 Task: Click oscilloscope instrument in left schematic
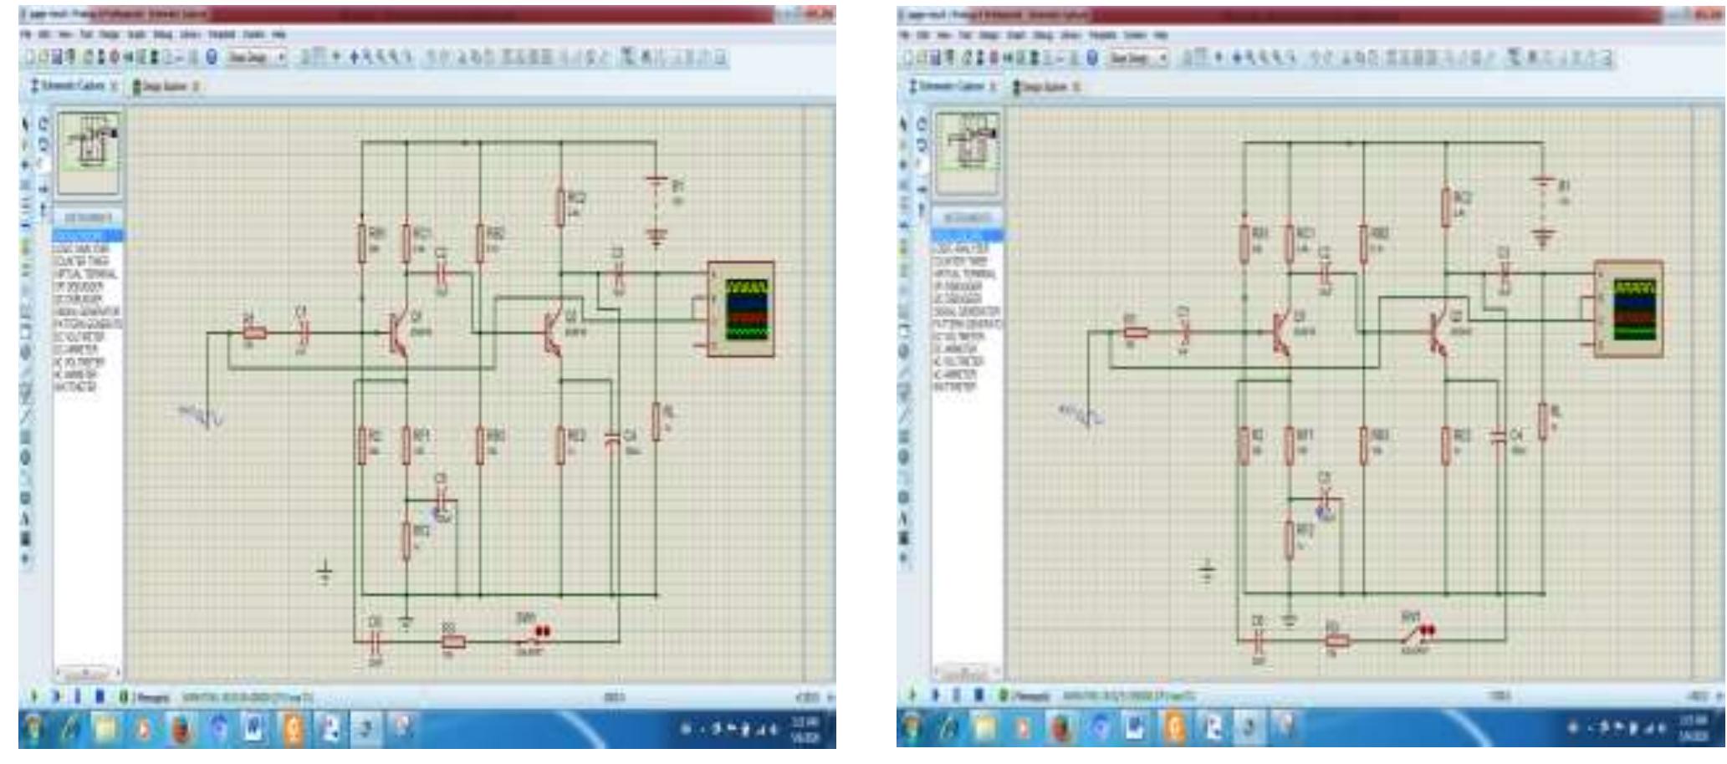[x=740, y=309]
